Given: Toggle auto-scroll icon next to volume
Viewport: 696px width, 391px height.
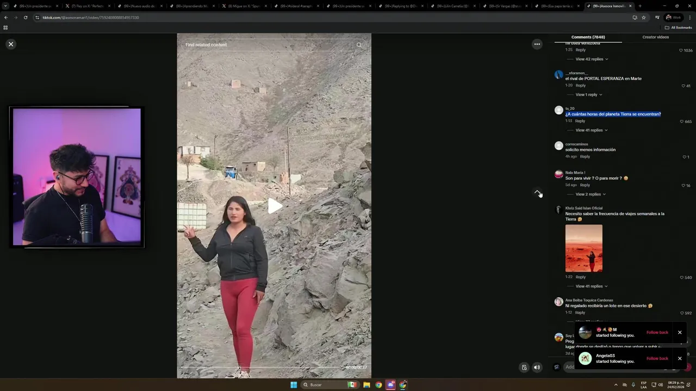Looking at the screenshot, I should (x=524, y=367).
